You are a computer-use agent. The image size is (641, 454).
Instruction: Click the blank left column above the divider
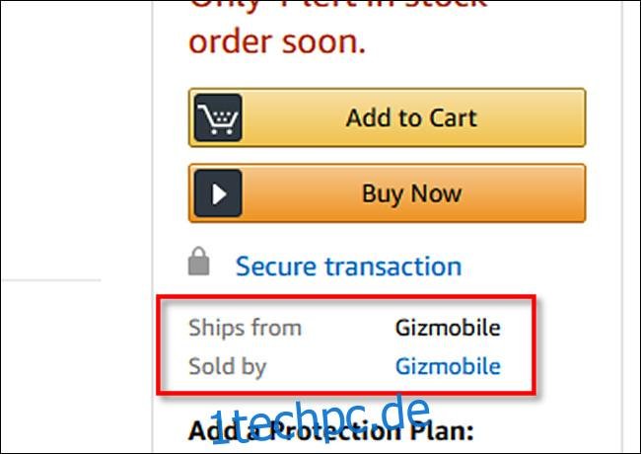click(77, 139)
